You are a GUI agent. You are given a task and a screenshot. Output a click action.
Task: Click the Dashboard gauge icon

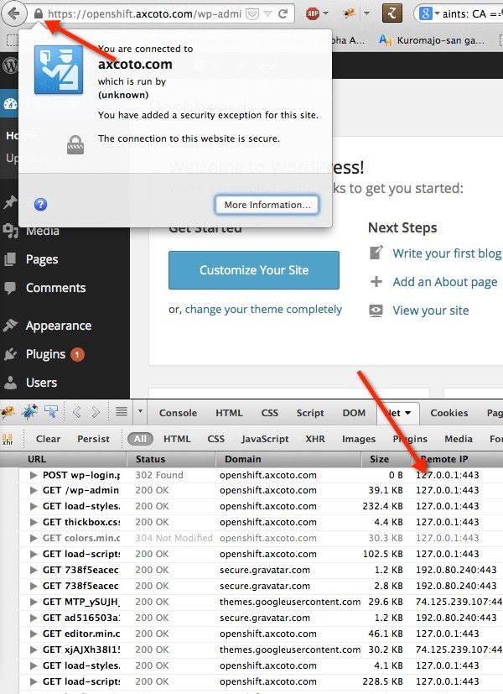click(x=10, y=104)
